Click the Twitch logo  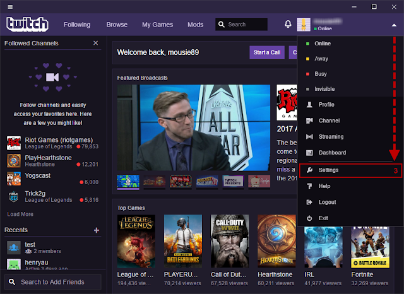coord(27,25)
